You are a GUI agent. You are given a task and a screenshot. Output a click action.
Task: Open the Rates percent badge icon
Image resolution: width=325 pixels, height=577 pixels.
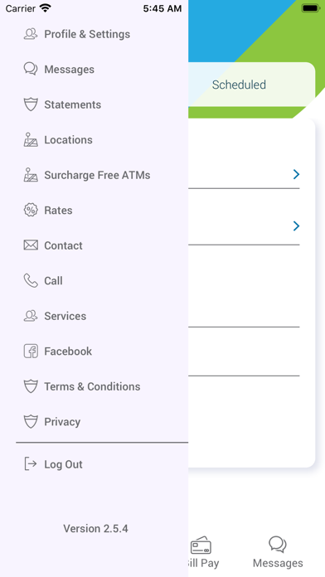point(31,210)
